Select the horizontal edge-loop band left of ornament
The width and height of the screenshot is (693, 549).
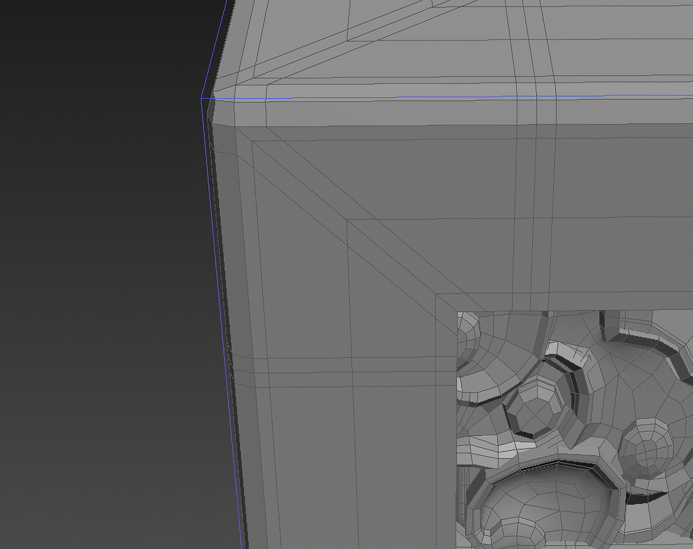[346, 371]
